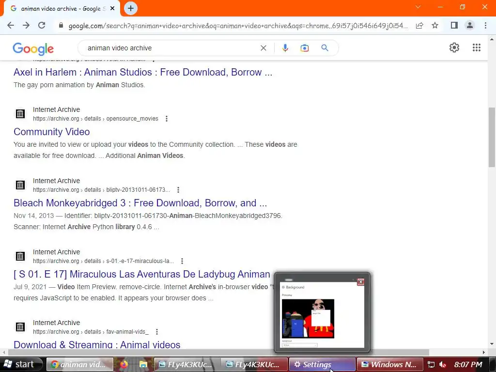View site info via the padlock icon
Viewport: 496px width, 372px height.
[61, 25]
